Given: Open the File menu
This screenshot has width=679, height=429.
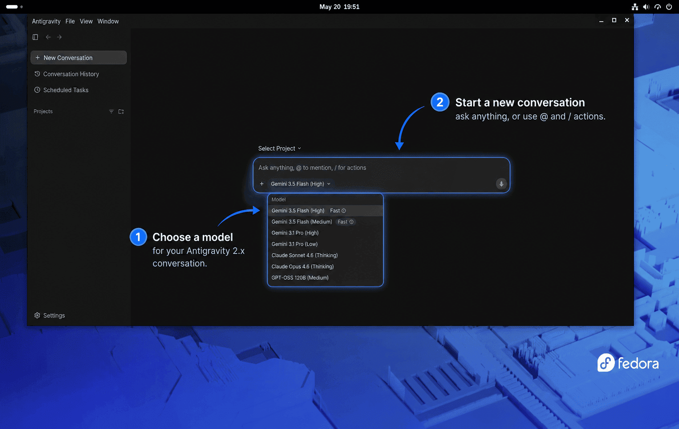Looking at the screenshot, I should pyautogui.click(x=70, y=21).
